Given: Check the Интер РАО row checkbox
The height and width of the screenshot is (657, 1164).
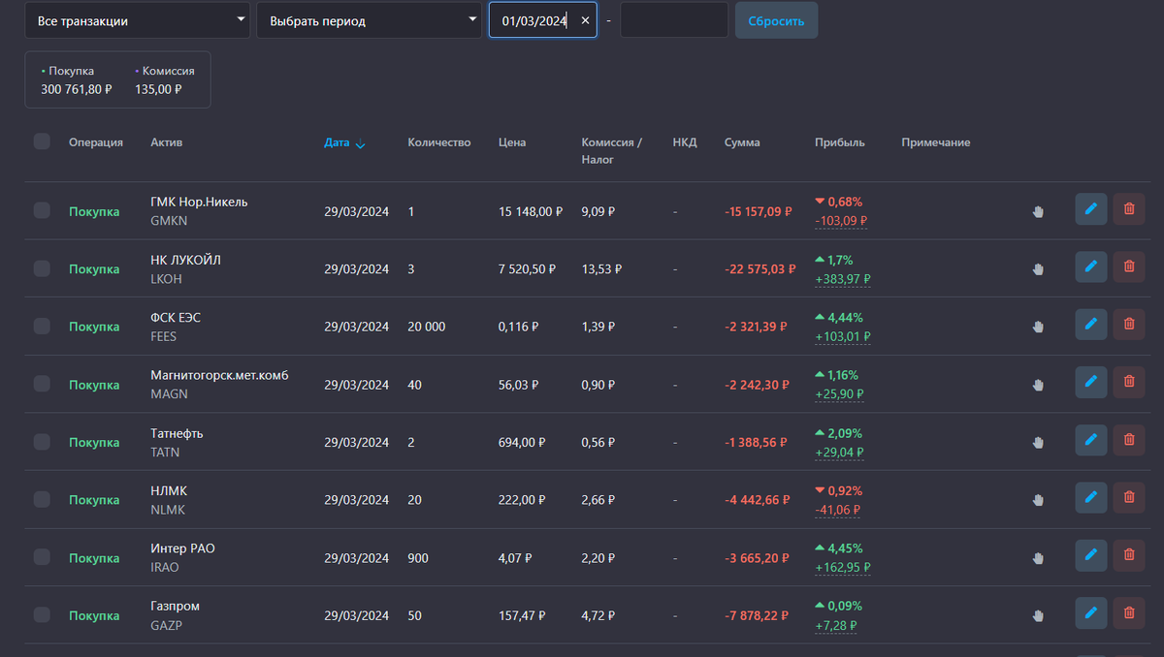Looking at the screenshot, I should tap(42, 557).
